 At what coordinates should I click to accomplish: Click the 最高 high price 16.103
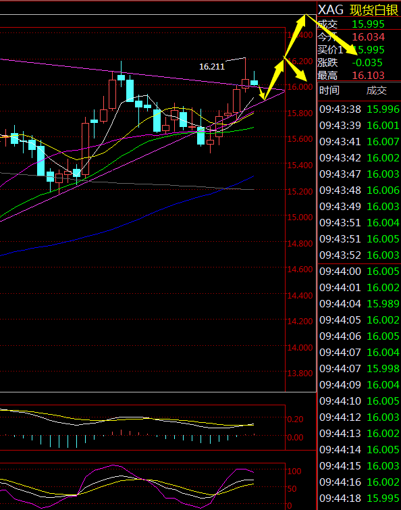(368, 76)
